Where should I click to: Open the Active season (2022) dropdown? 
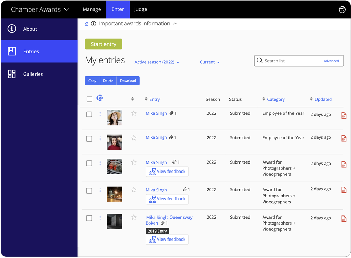point(157,62)
